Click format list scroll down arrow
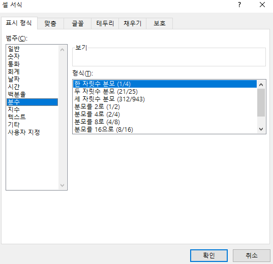Image resolution: width=273 pixels, height=264 pixels. click(x=261, y=129)
